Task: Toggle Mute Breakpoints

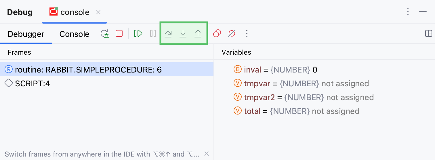Action: (x=232, y=34)
